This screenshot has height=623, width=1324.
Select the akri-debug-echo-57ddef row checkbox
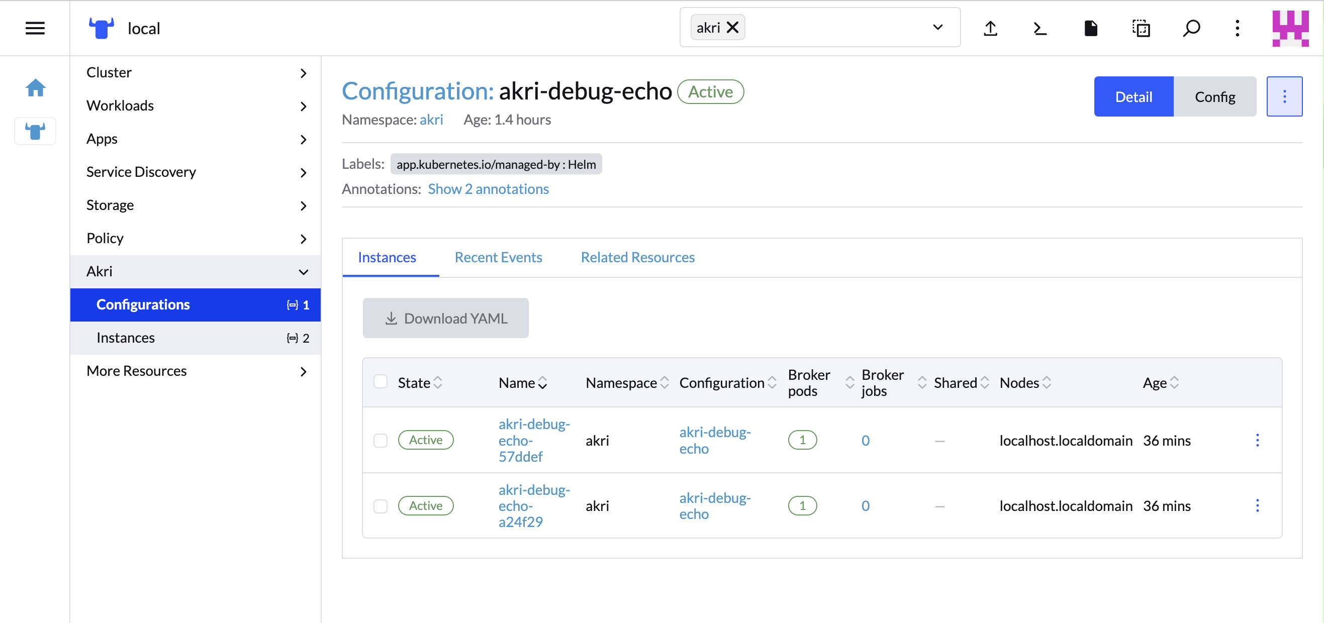tap(381, 440)
